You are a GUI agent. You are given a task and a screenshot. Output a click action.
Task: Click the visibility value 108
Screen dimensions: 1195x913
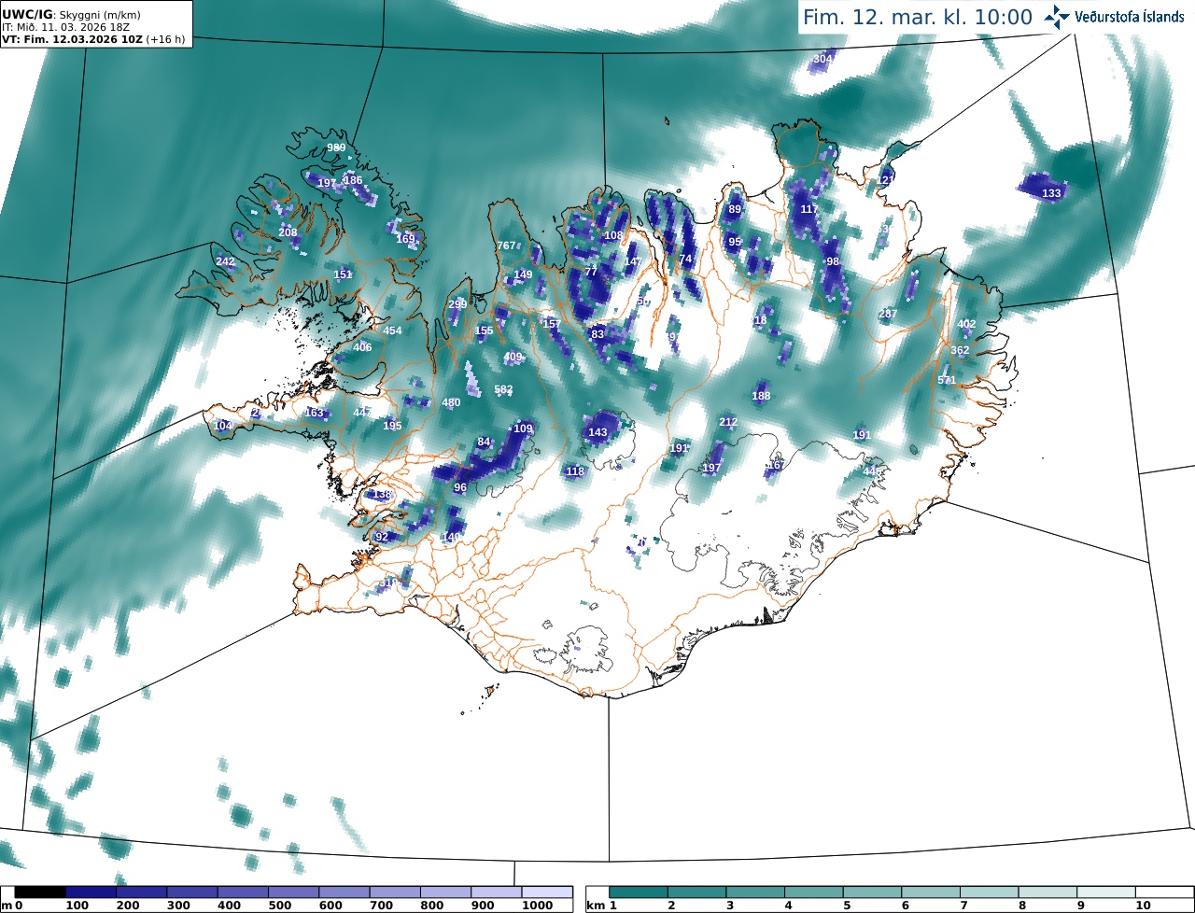click(x=613, y=235)
